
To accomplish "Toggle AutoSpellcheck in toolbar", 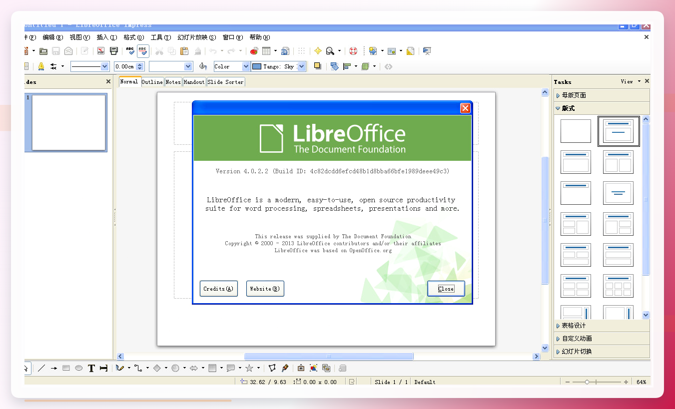I will click(143, 51).
